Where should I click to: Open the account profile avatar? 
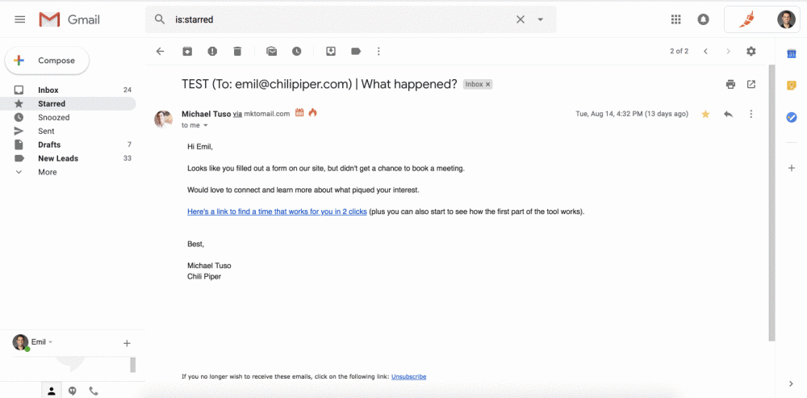tap(786, 19)
